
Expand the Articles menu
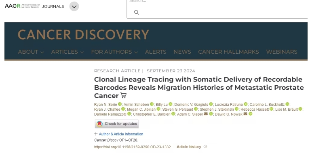(x=67, y=52)
